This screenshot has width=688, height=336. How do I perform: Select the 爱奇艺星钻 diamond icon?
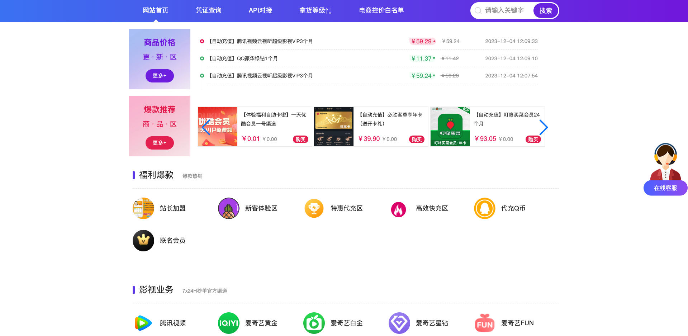point(399,323)
